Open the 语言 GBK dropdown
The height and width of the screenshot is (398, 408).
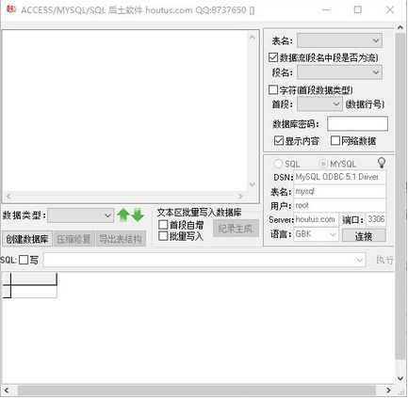(316, 234)
